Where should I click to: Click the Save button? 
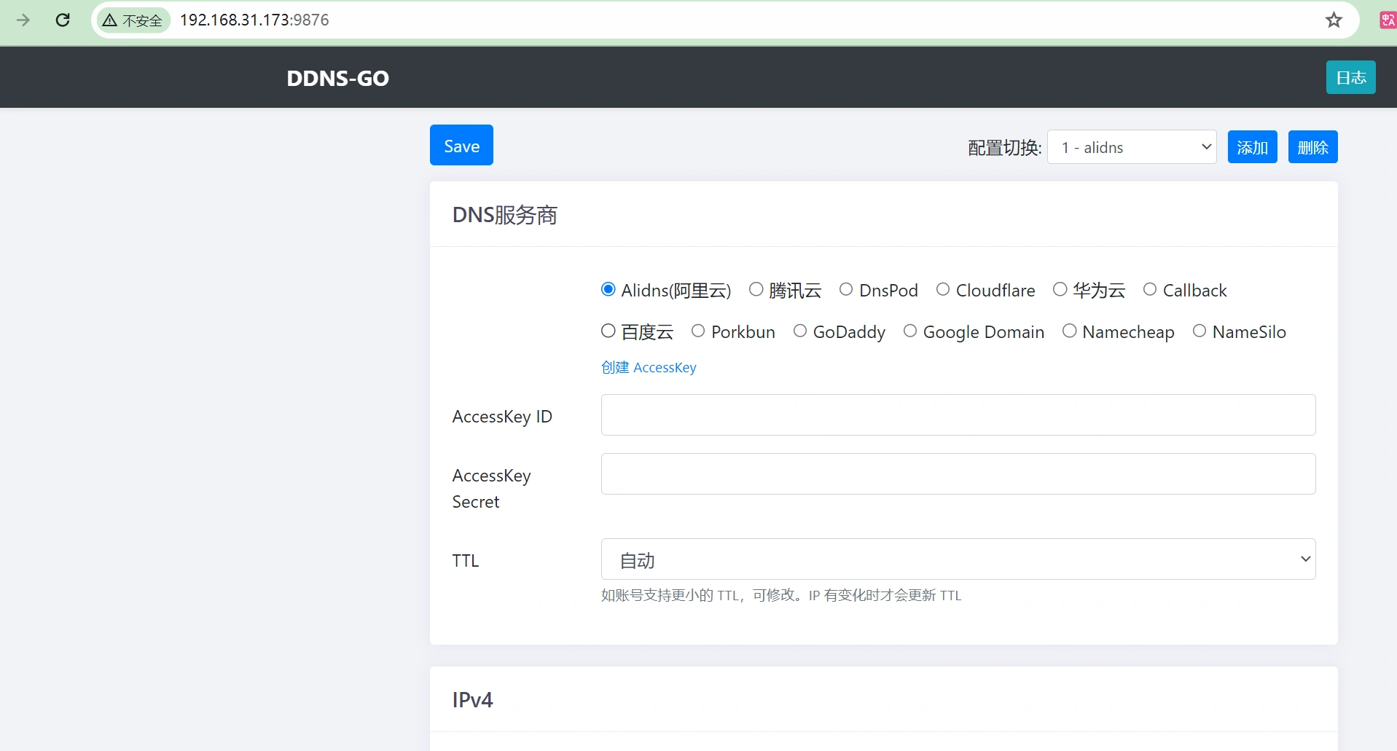pos(461,146)
